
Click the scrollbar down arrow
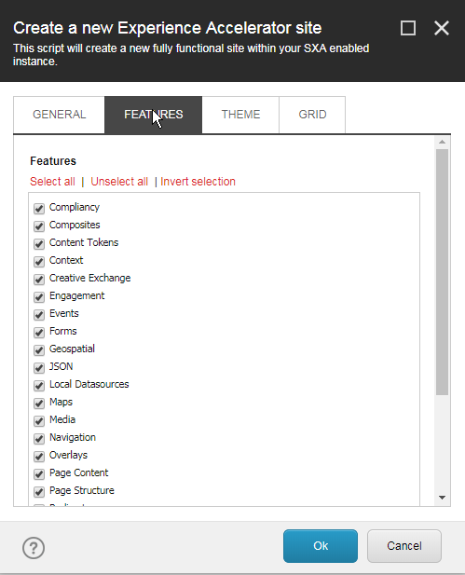[x=442, y=498]
